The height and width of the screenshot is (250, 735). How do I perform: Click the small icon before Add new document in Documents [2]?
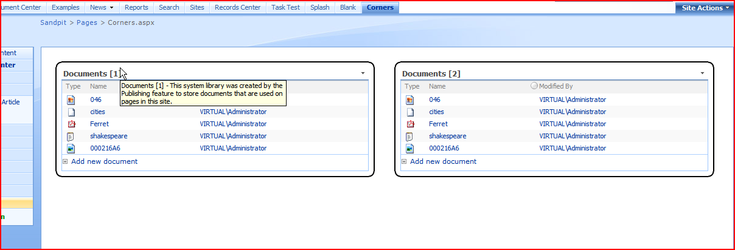(x=404, y=162)
